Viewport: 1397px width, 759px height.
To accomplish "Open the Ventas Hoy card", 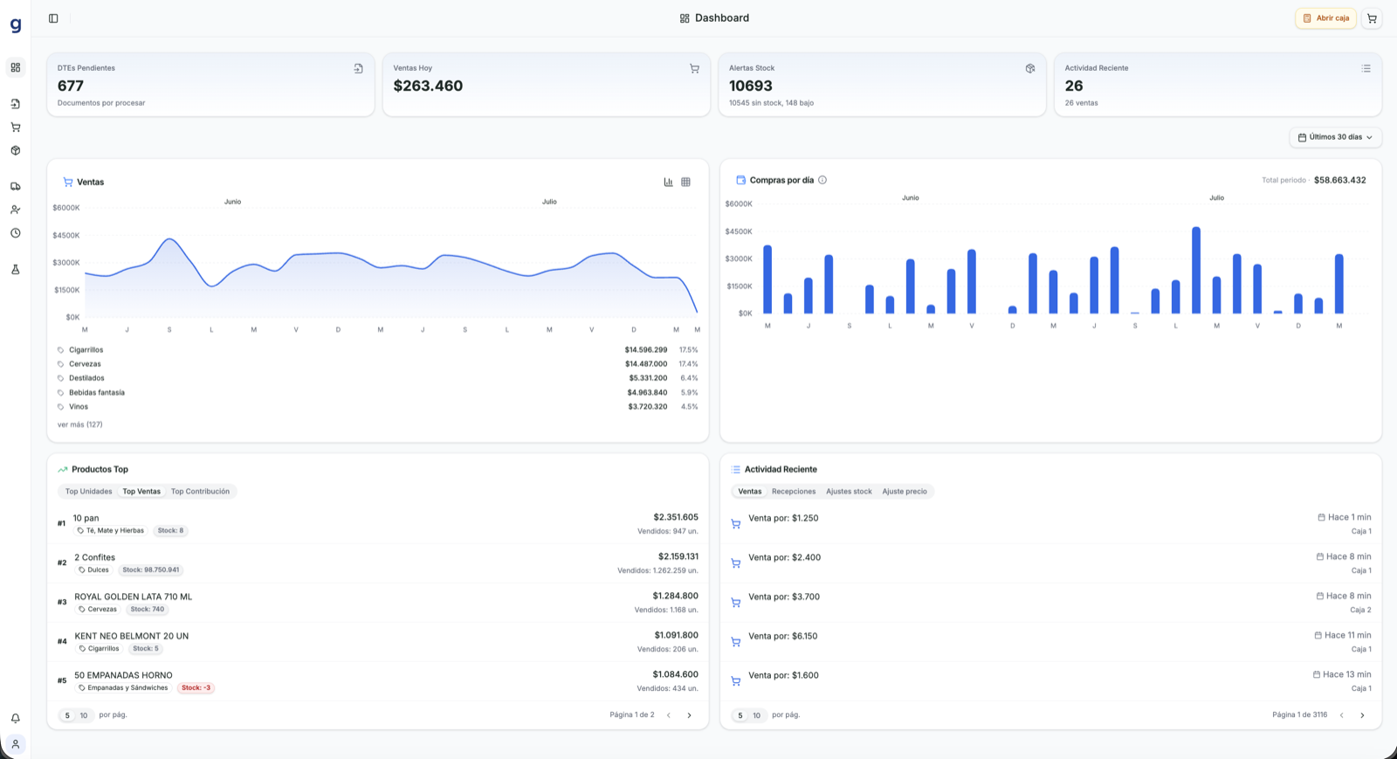I will click(x=547, y=85).
